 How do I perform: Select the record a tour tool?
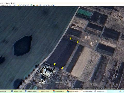pyautogui.click(x=28, y=5)
